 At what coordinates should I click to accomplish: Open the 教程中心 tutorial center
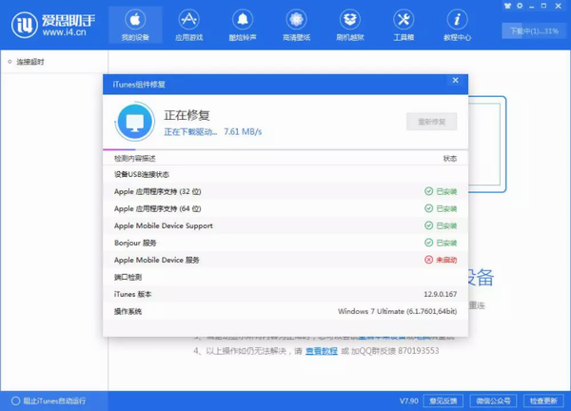(x=457, y=25)
